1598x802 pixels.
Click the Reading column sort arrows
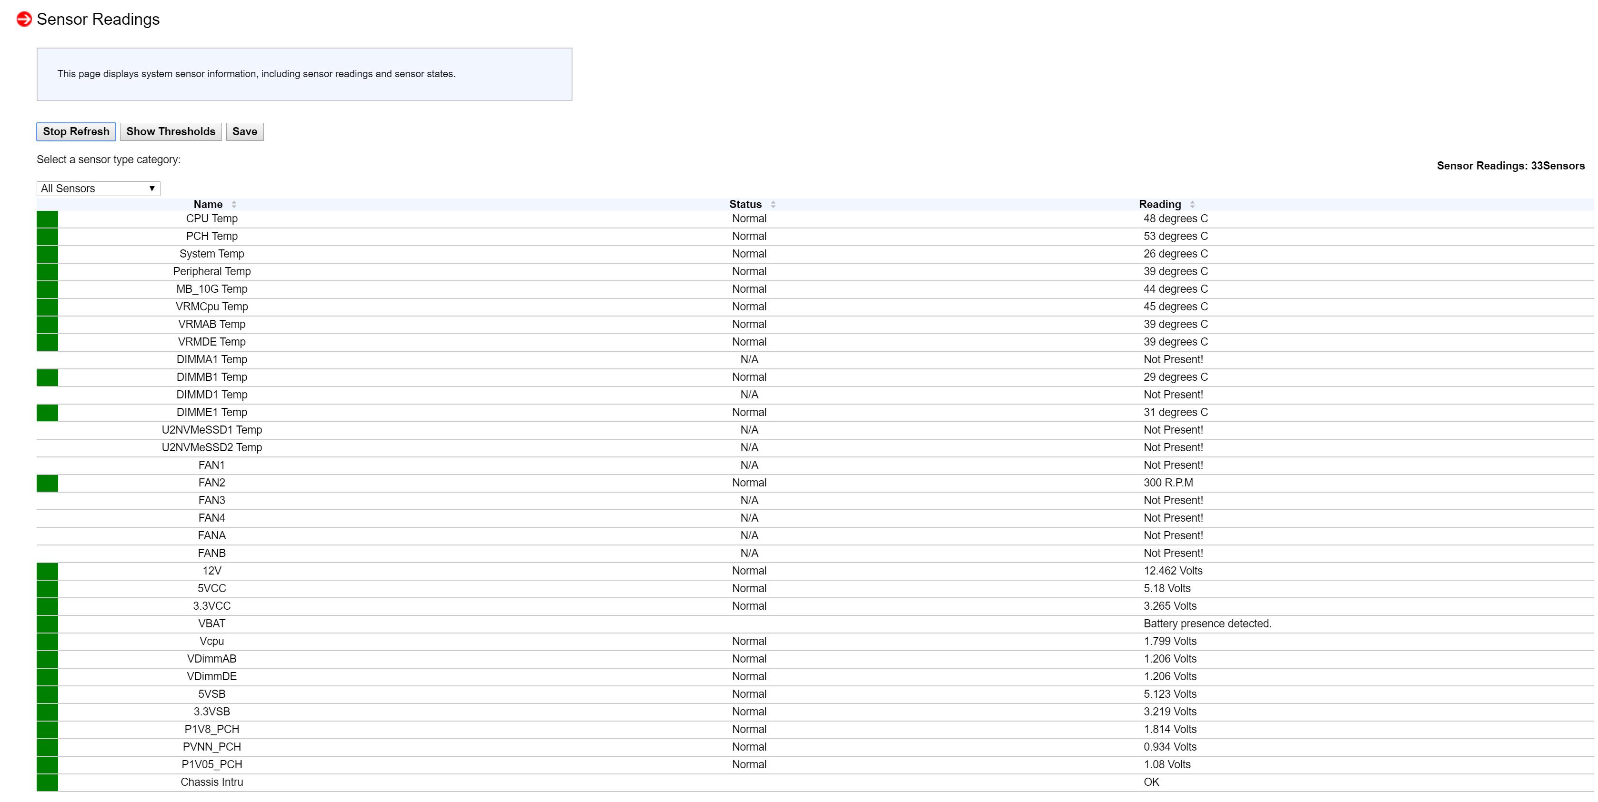click(1192, 205)
